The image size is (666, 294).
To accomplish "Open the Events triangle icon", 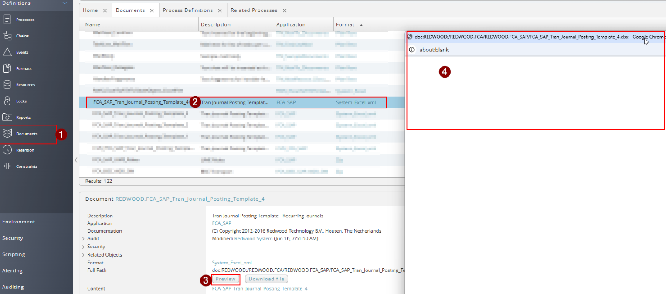I will click(x=7, y=52).
